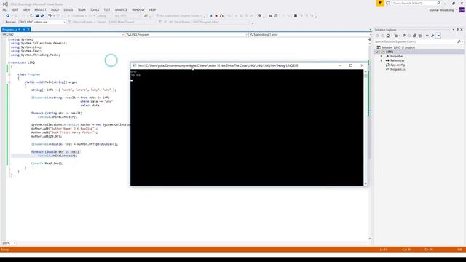
Task: Click the Navigate Backward toolbar icon
Action: [8, 16]
